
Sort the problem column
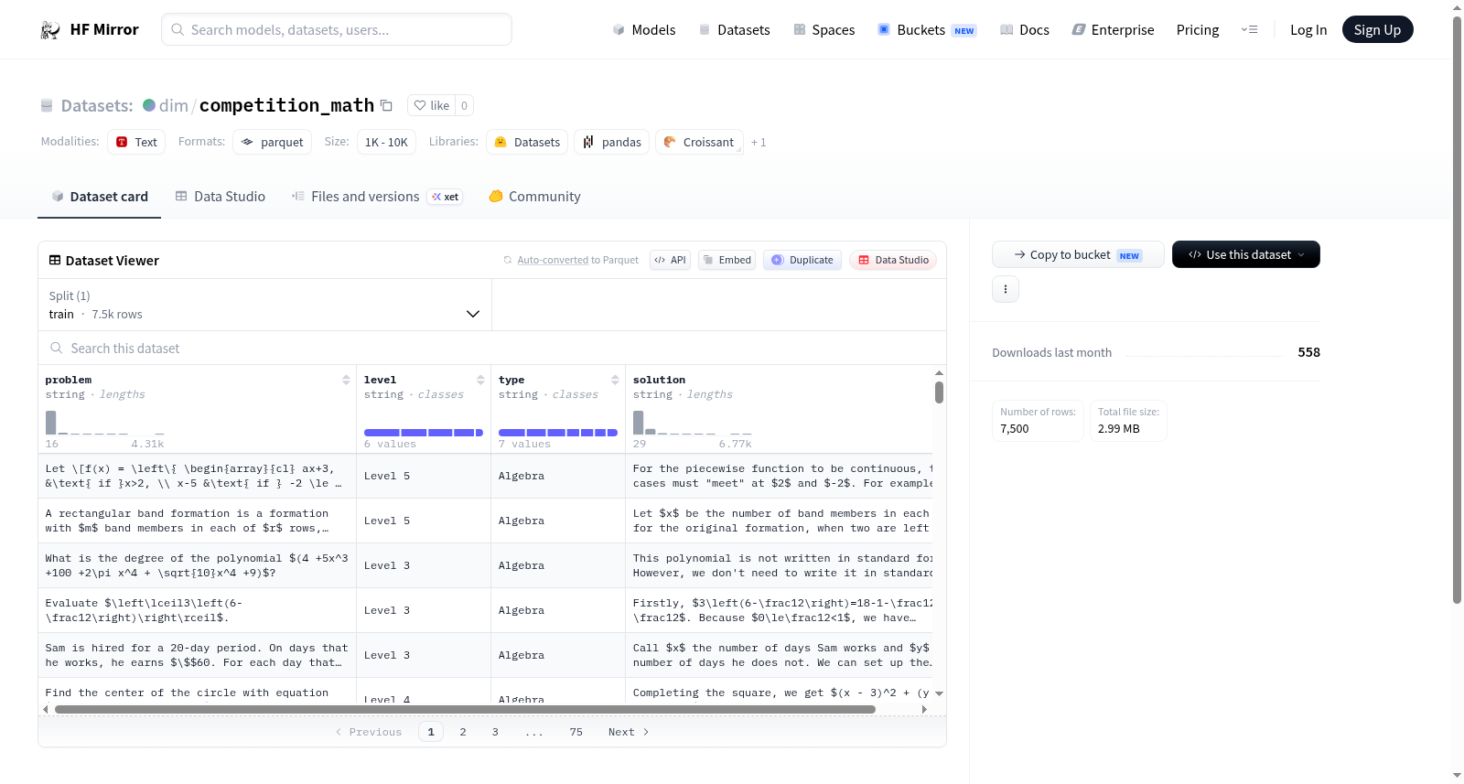346,380
